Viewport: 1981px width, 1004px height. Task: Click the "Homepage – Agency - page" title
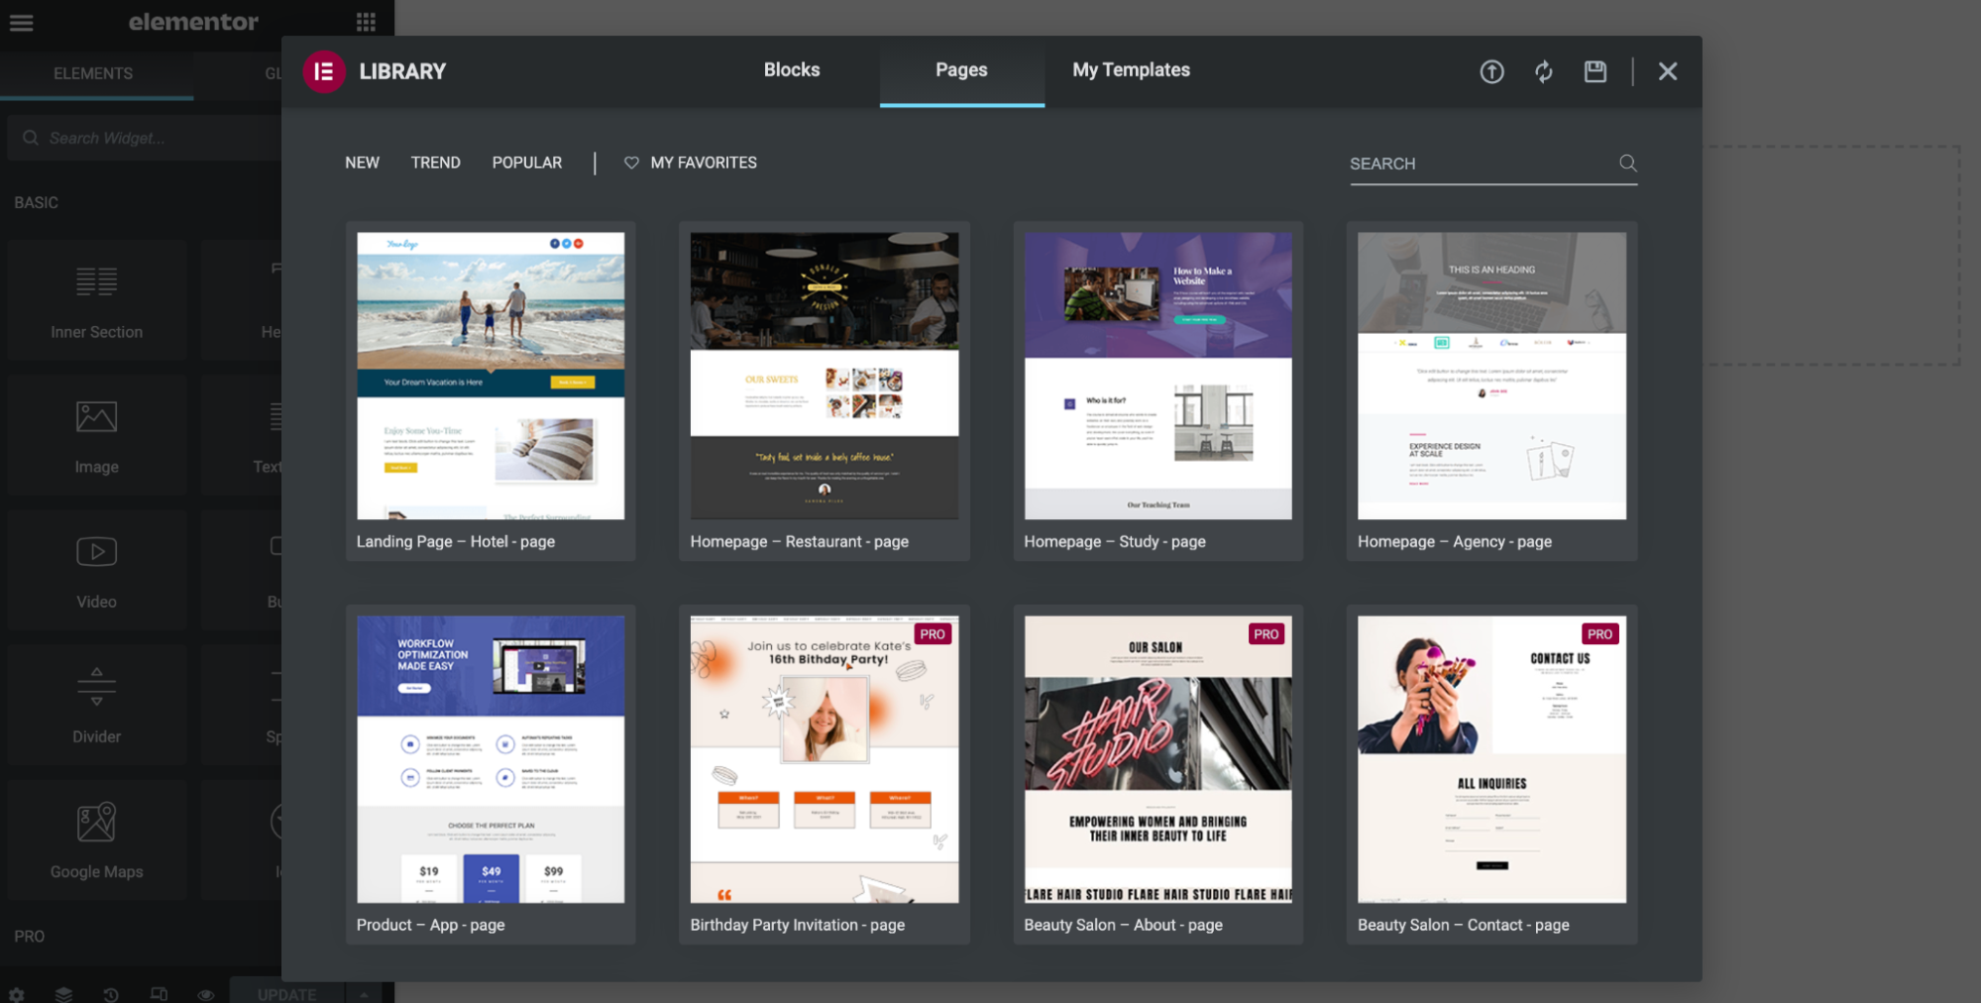point(1455,542)
